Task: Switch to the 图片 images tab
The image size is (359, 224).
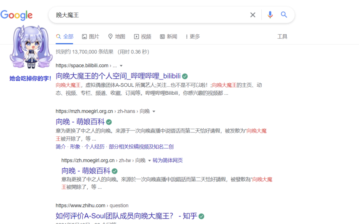Action: 90,37
